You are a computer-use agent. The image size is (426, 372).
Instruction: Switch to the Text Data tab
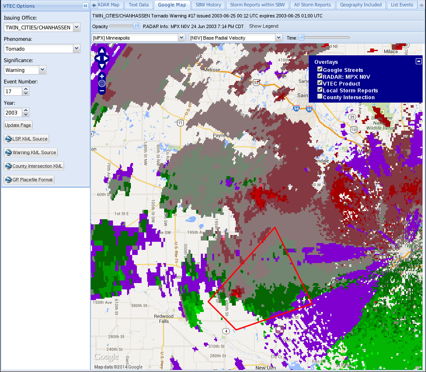click(x=139, y=5)
